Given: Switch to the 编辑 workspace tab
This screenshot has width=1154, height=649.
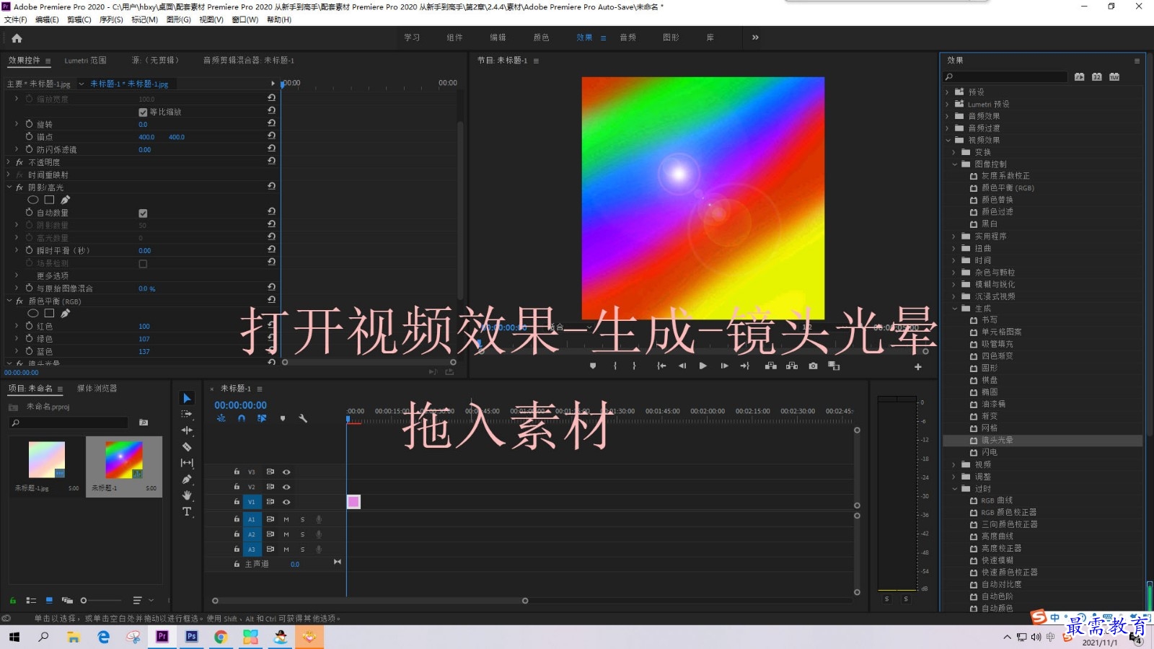Looking at the screenshot, I should (498, 37).
